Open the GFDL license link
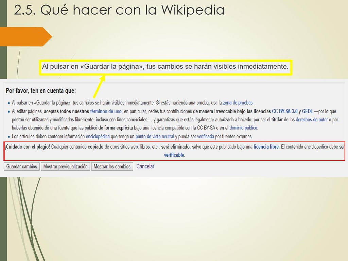Screen dimensions: 348x261 (x=307, y=111)
